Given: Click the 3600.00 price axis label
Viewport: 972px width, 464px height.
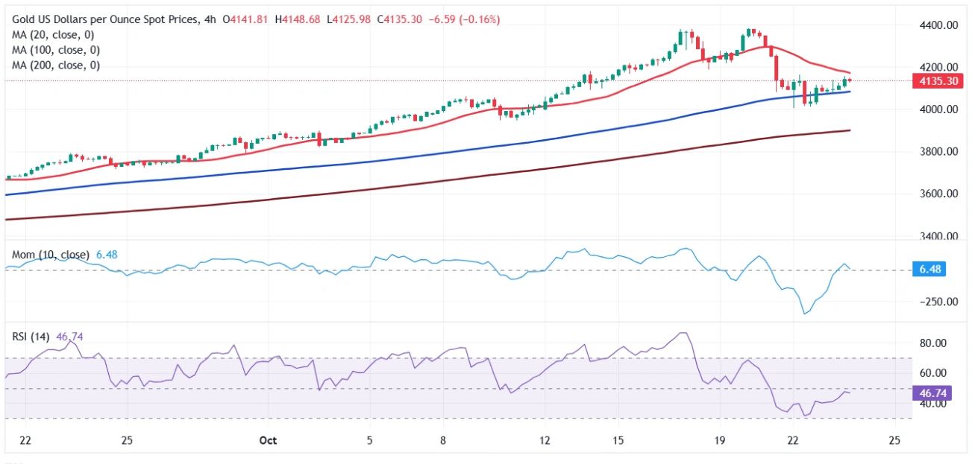Looking at the screenshot, I should coord(940,194).
